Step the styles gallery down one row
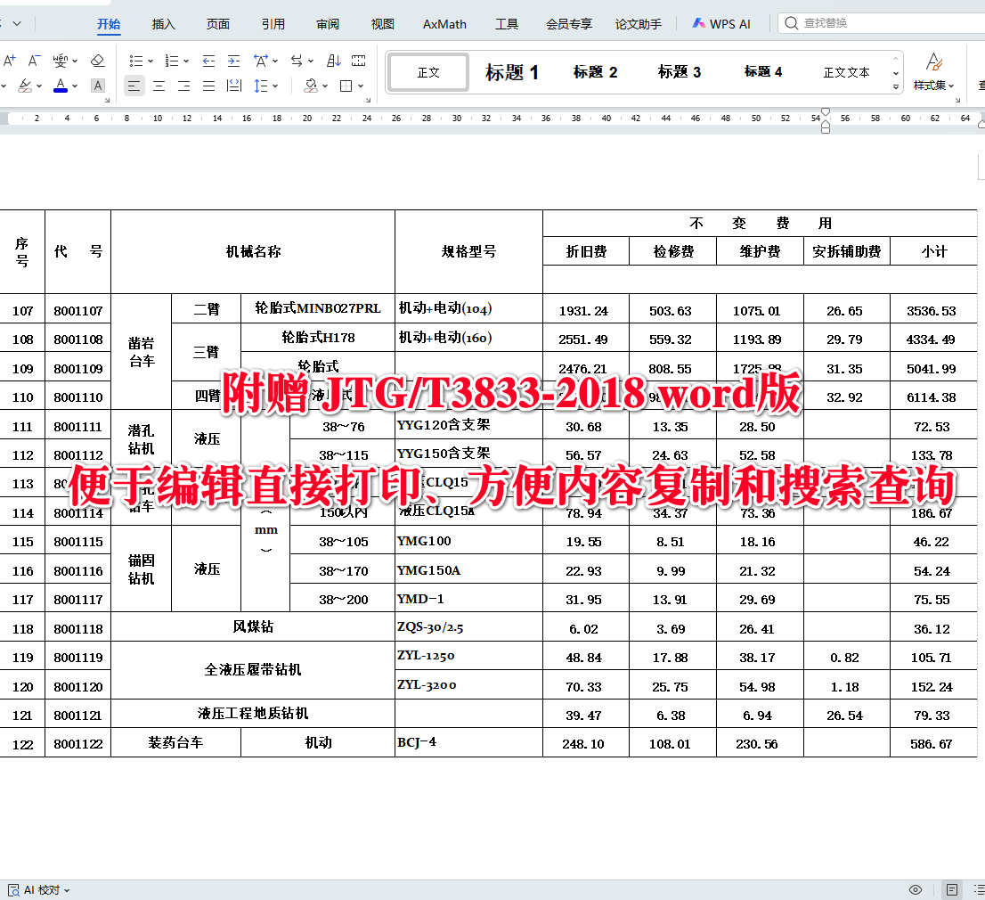The height and width of the screenshot is (900, 985). point(896,73)
